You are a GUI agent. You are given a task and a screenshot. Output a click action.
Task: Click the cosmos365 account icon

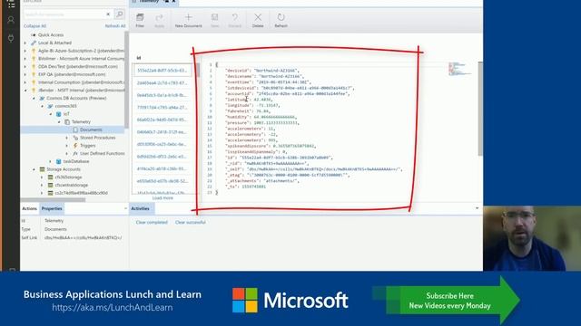click(50, 106)
